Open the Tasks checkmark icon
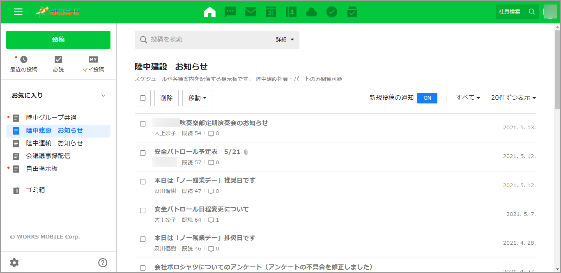561x273 pixels. pos(332,12)
